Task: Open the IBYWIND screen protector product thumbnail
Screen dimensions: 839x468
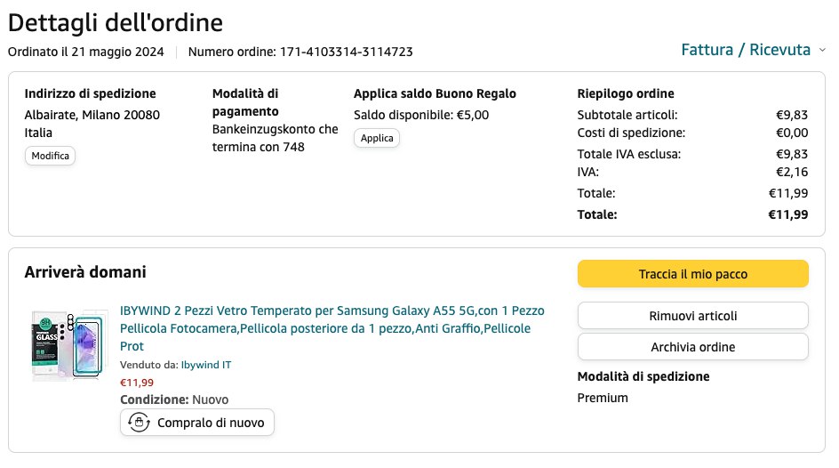Action: [69, 346]
